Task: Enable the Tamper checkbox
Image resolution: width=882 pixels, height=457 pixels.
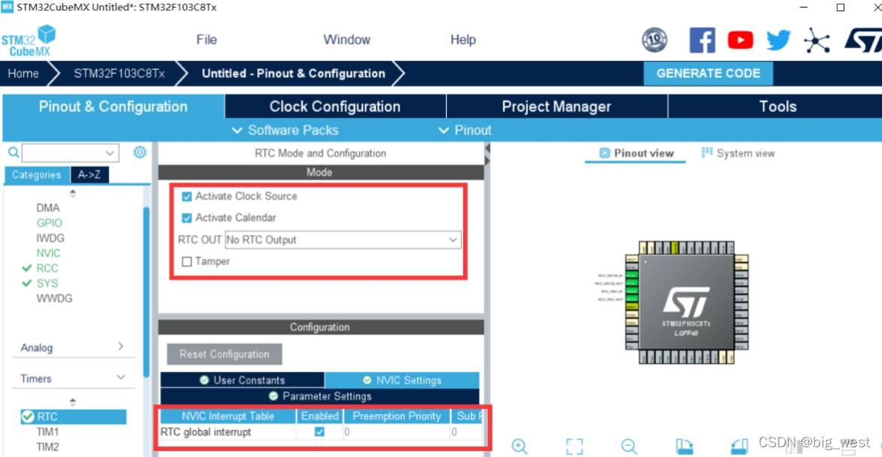Action: [187, 262]
